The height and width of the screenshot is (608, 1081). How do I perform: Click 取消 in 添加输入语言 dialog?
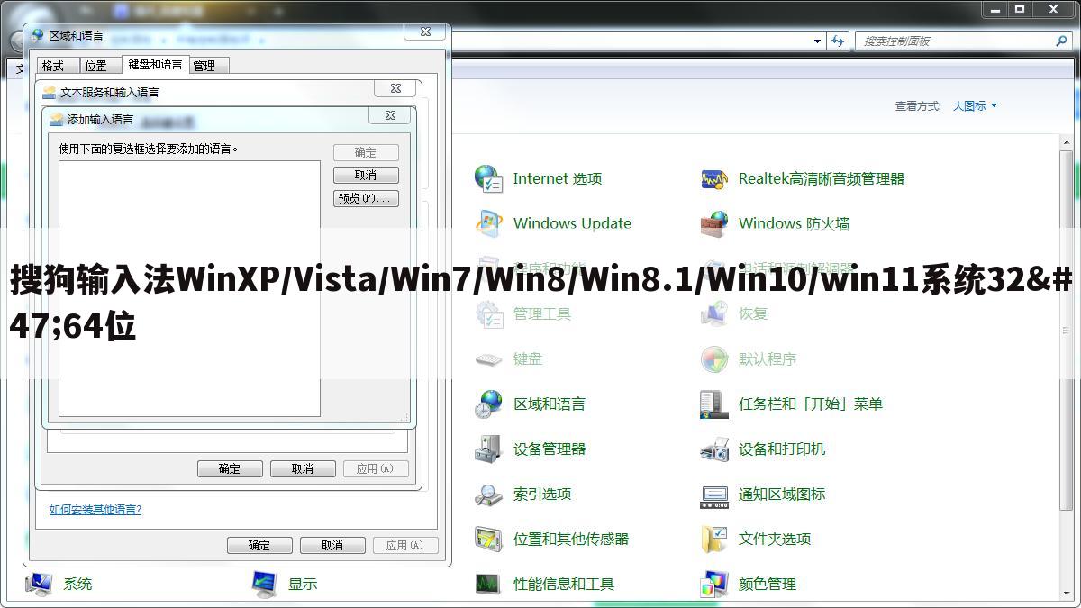pos(366,176)
